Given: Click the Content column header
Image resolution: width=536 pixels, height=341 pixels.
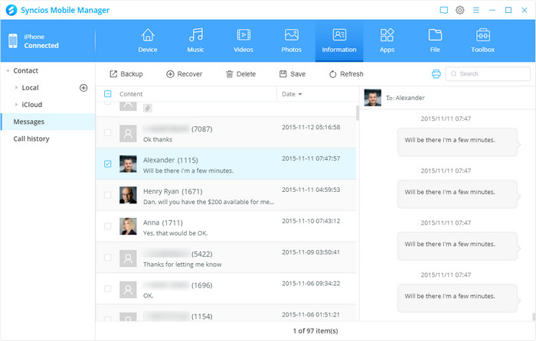Looking at the screenshot, I should (131, 94).
